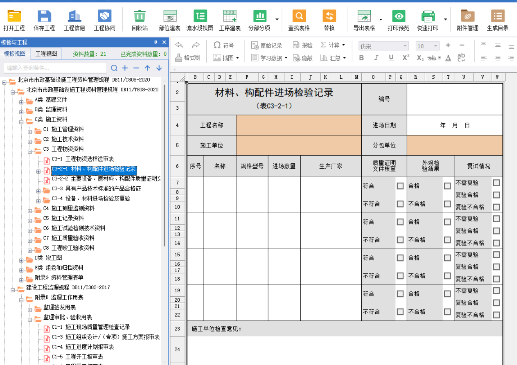The height and width of the screenshot is (365, 517).
Task: Select C1-5 工程开工报审表 item
Action: point(77,357)
